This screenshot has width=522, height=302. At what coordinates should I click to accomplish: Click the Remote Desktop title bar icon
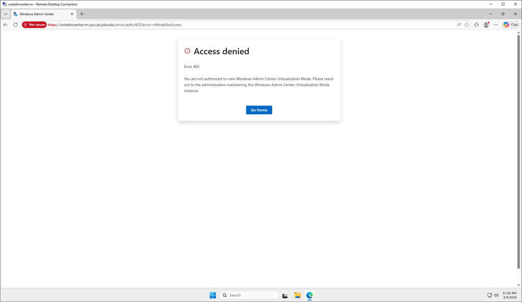pos(4,4)
